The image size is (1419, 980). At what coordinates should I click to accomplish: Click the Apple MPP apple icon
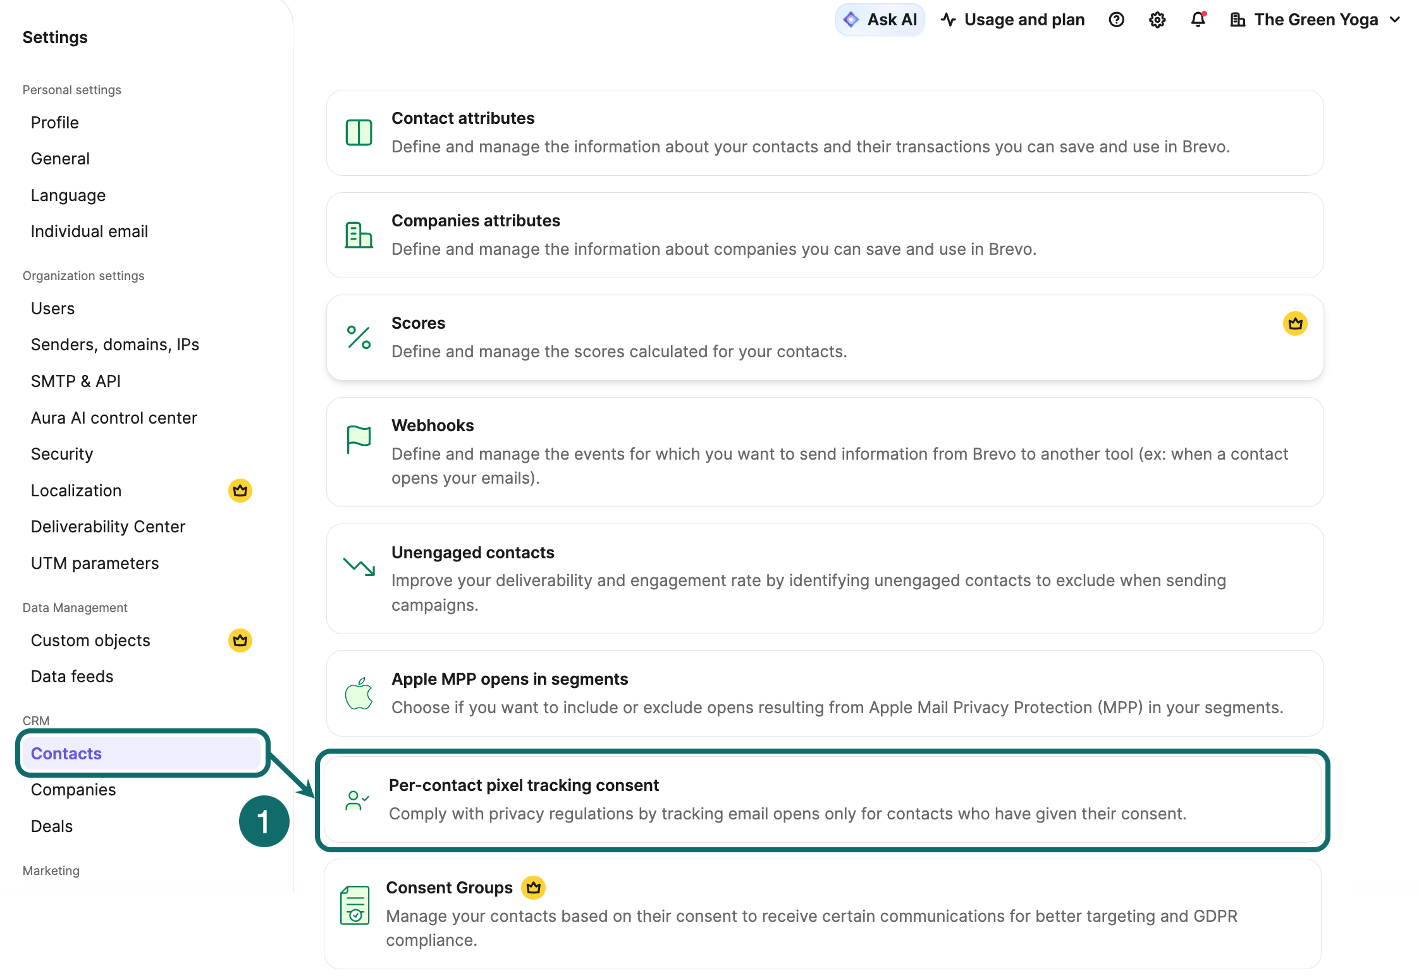[359, 694]
